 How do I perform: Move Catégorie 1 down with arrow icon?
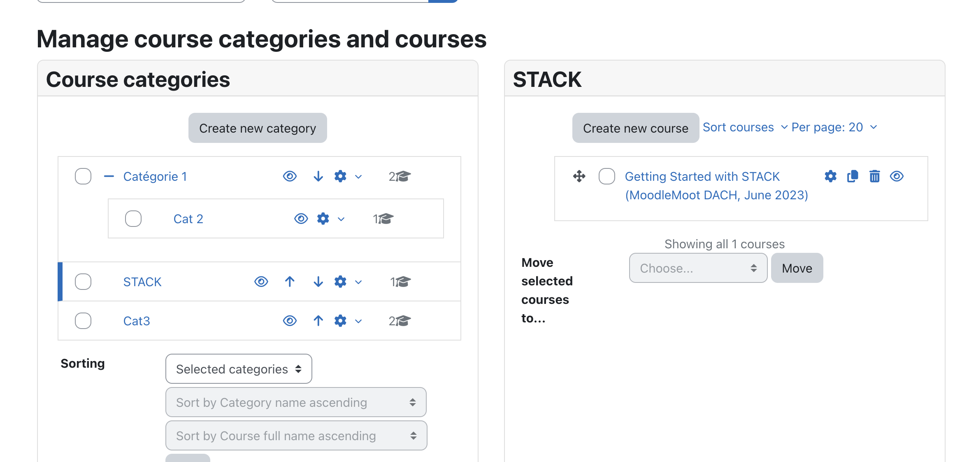point(318,176)
